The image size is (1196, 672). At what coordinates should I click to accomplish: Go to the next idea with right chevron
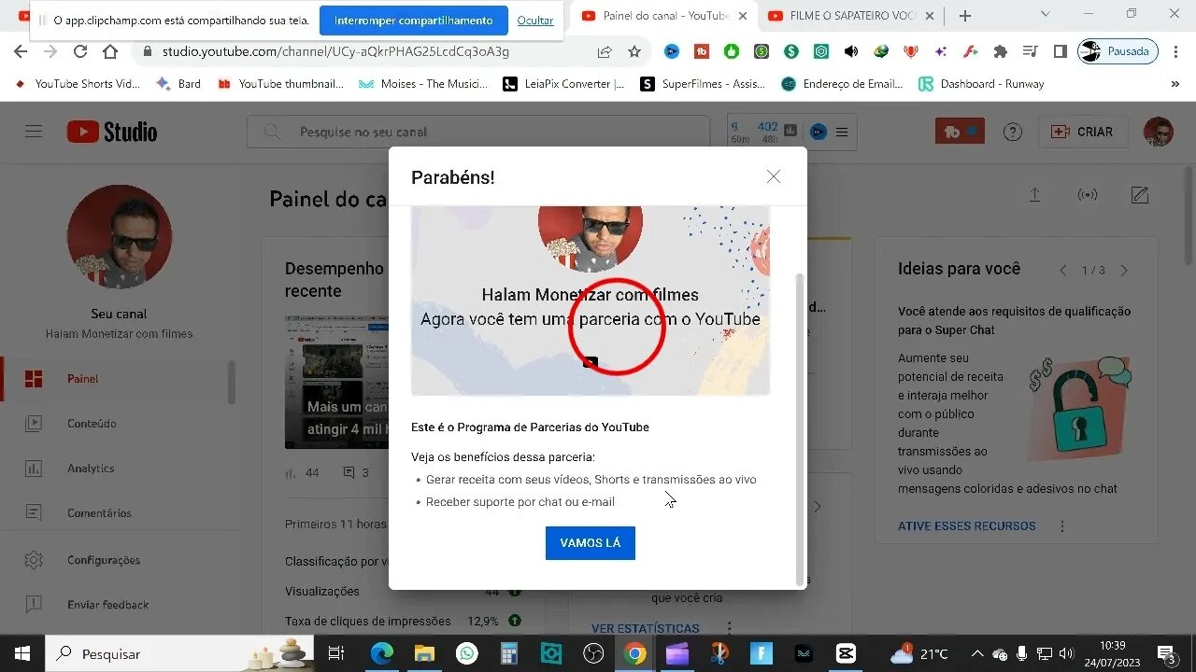click(1124, 271)
